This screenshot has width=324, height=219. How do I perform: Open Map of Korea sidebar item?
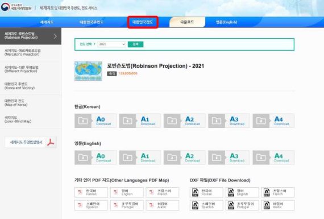click(31, 103)
